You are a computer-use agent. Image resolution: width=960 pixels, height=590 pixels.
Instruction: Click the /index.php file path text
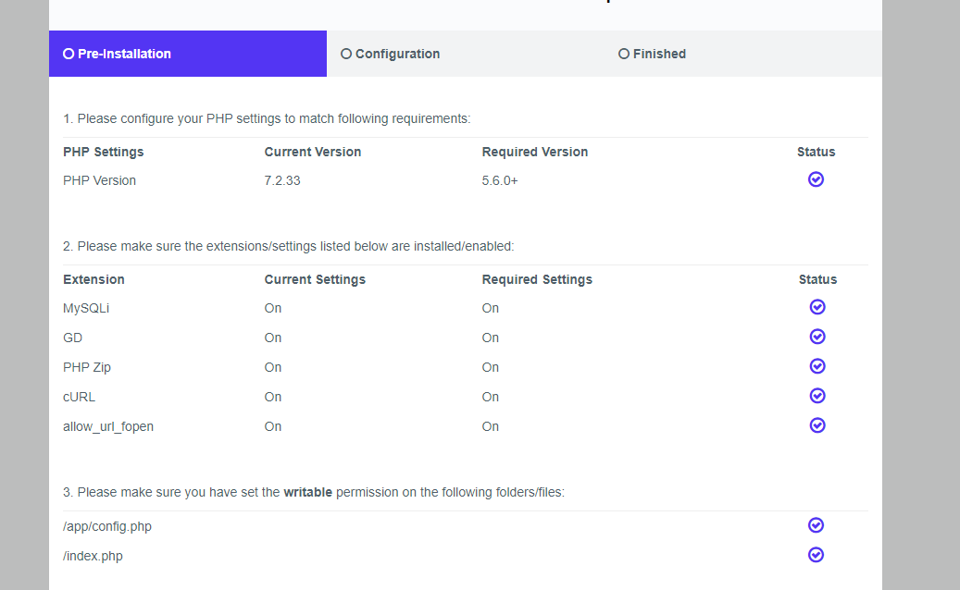[93, 556]
